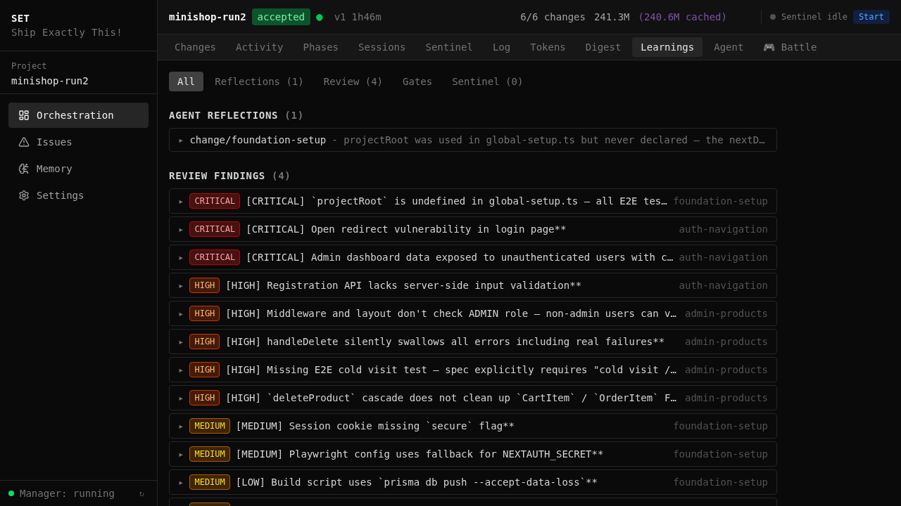
Task: Toggle the Gates filter pill
Action: [417, 82]
